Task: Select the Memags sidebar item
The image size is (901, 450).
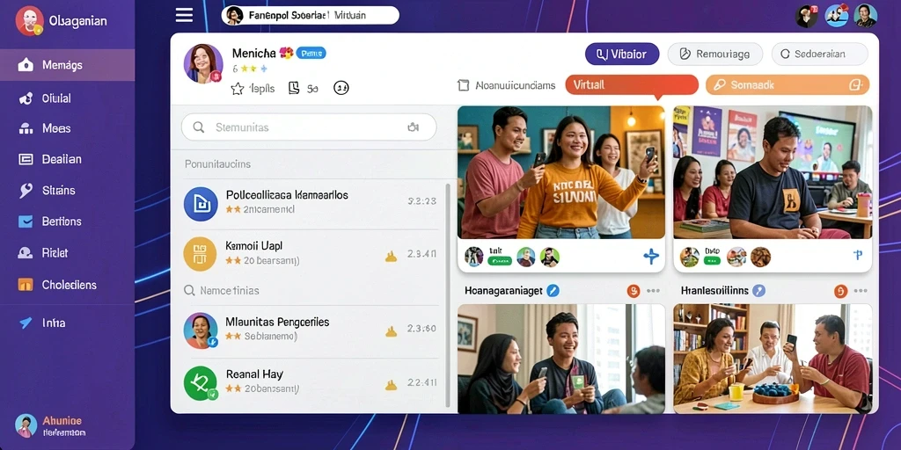Action: [x=67, y=65]
